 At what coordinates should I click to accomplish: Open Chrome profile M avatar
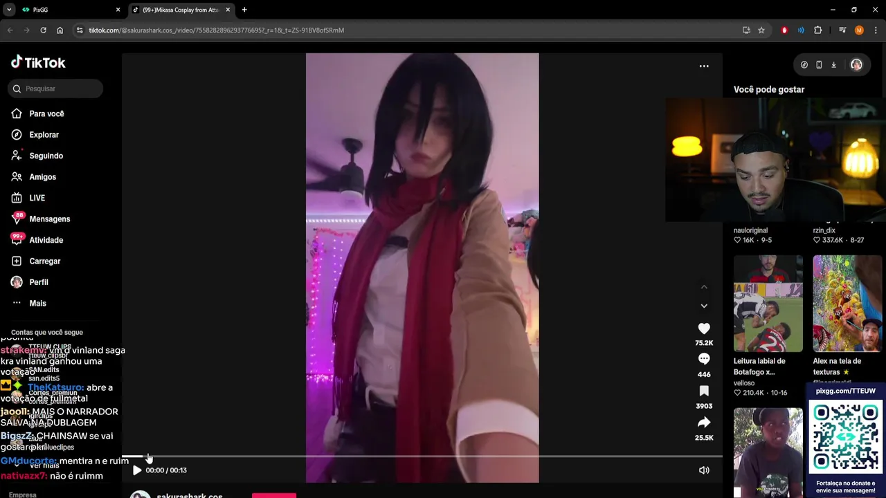pos(859,30)
